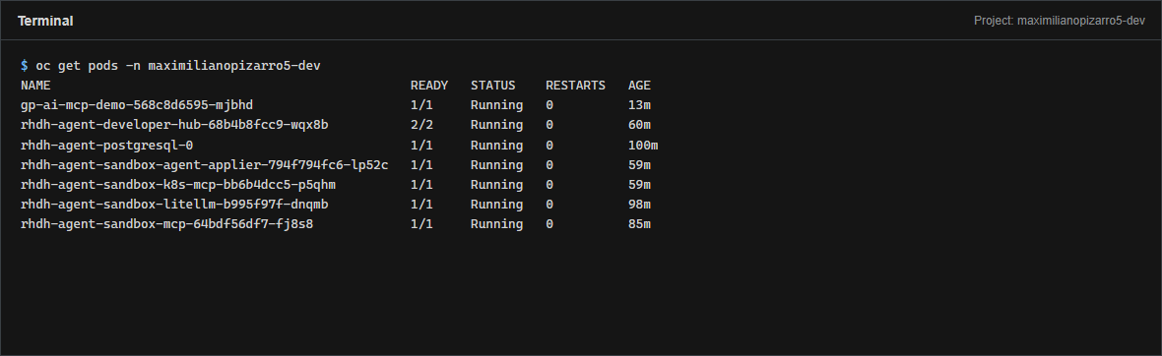Click age 59m of the k8s-mcp pod

tap(639, 184)
